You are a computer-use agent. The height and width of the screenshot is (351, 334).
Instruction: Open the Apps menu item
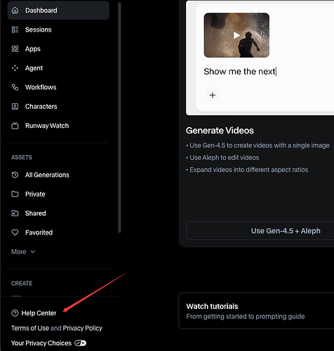click(x=58, y=48)
